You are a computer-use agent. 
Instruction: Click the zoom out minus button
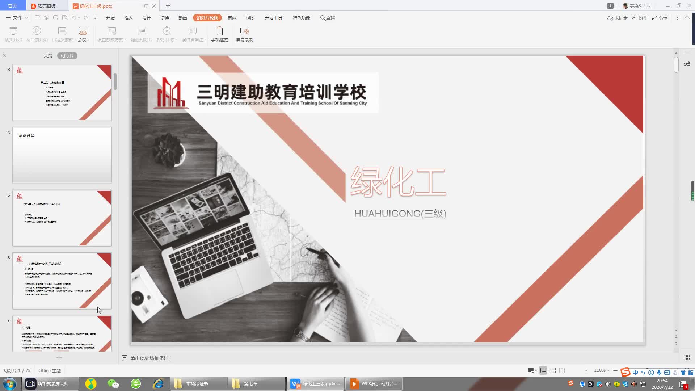[615, 370]
